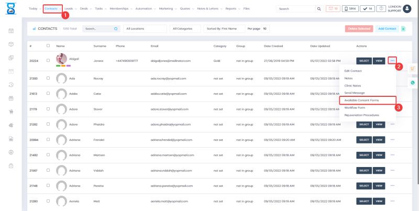Click Abigail's profile photo thumbnail
The width and height of the screenshot is (419, 211).
pyautogui.click(x=61, y=59)
